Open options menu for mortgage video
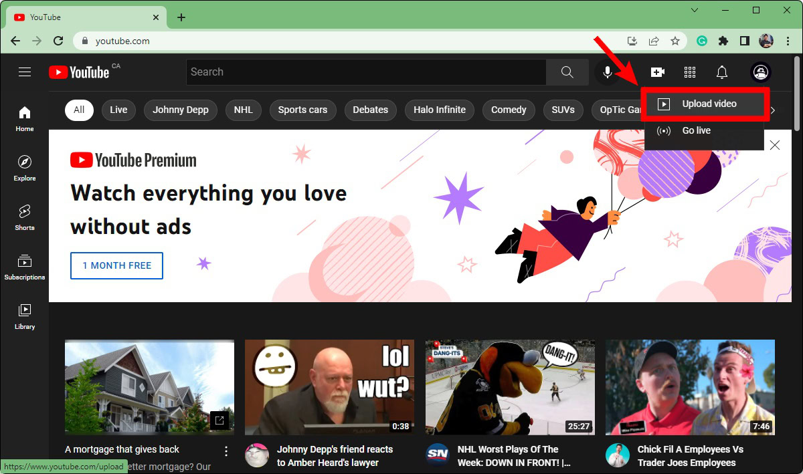The width and height of the screenshot is (803, 474). [226, 451]
